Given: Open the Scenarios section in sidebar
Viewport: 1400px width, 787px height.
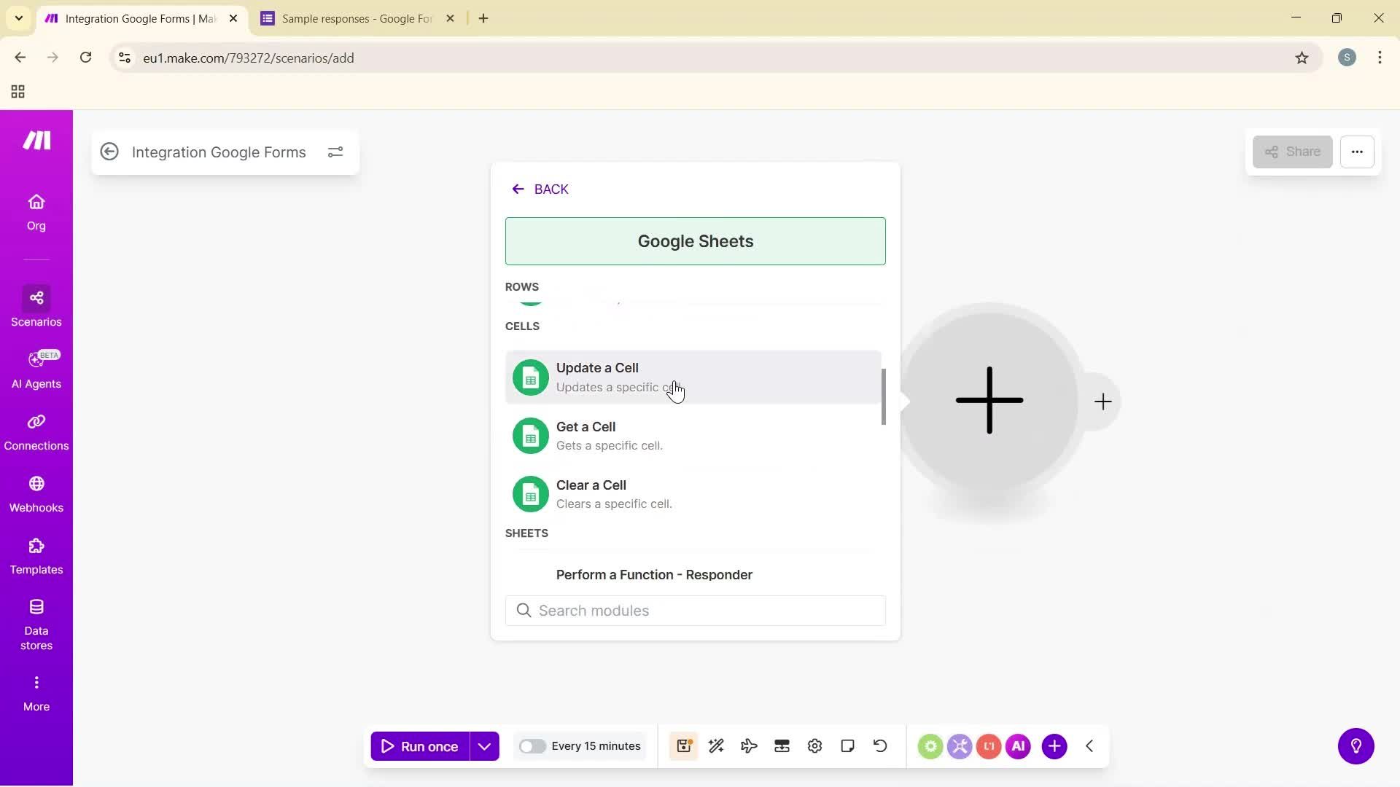Looking at the screenshot, I should tap(36, 306).
